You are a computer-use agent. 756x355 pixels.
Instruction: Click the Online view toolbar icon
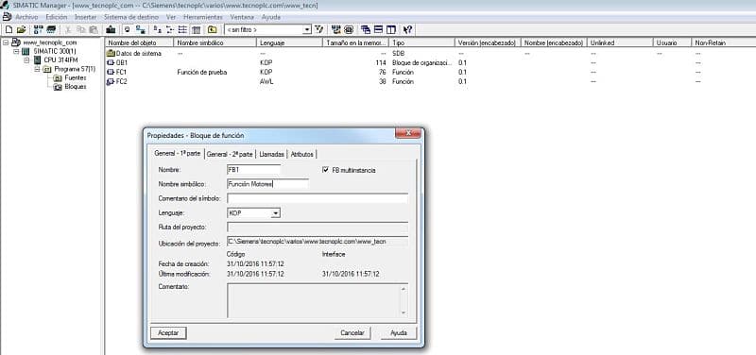[140, 29]
